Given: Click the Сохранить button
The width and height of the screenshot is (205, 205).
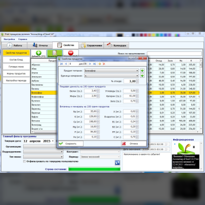Looking at the screenshot, I should [71, 143].
